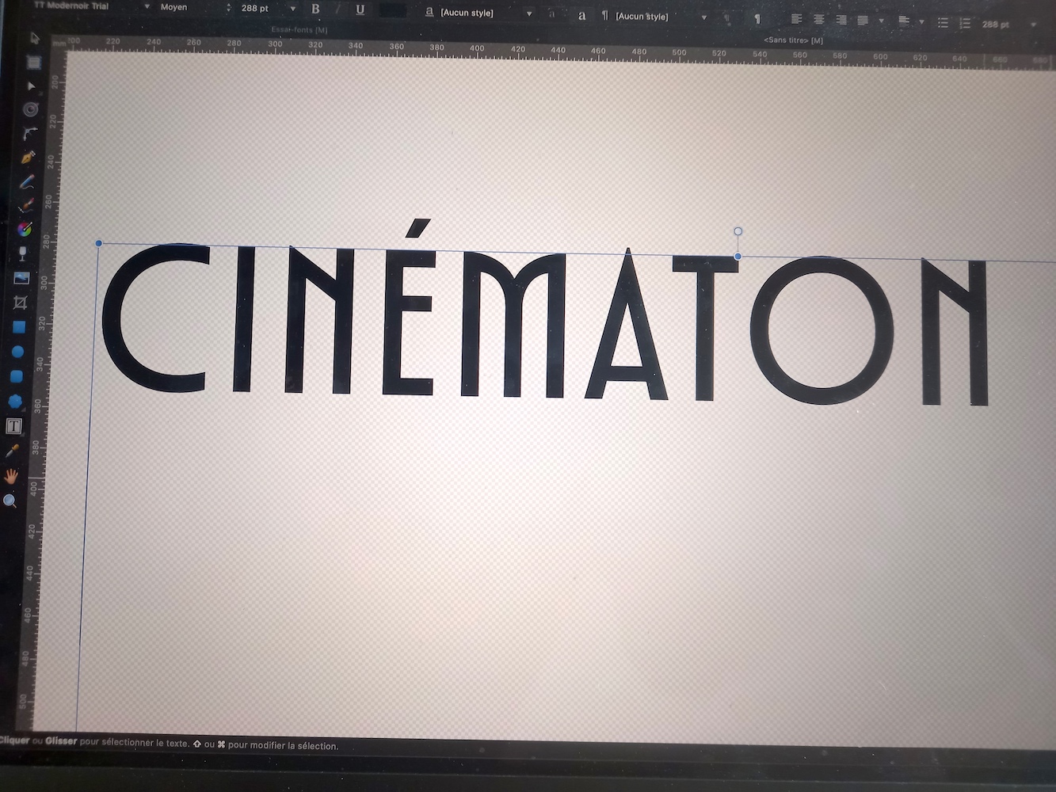Open the leading 288 pt dropdown
Image resolution: width=1056 pixels, height=792 pixels.
[1033, 25]
